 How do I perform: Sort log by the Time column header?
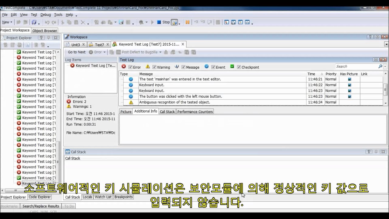tap(315, 74)
